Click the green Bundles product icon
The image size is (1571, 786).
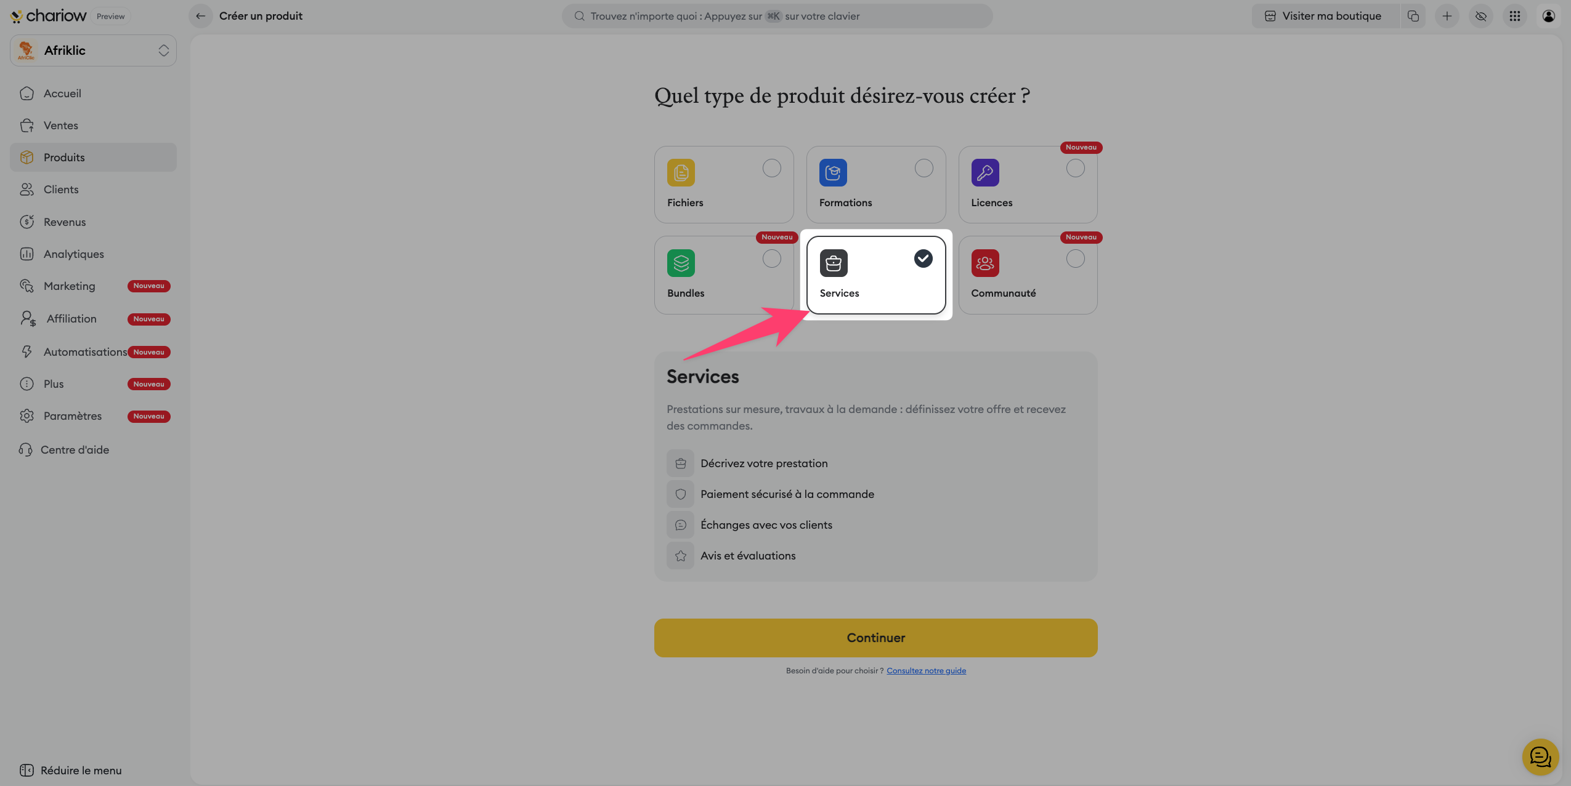(681, 263)
